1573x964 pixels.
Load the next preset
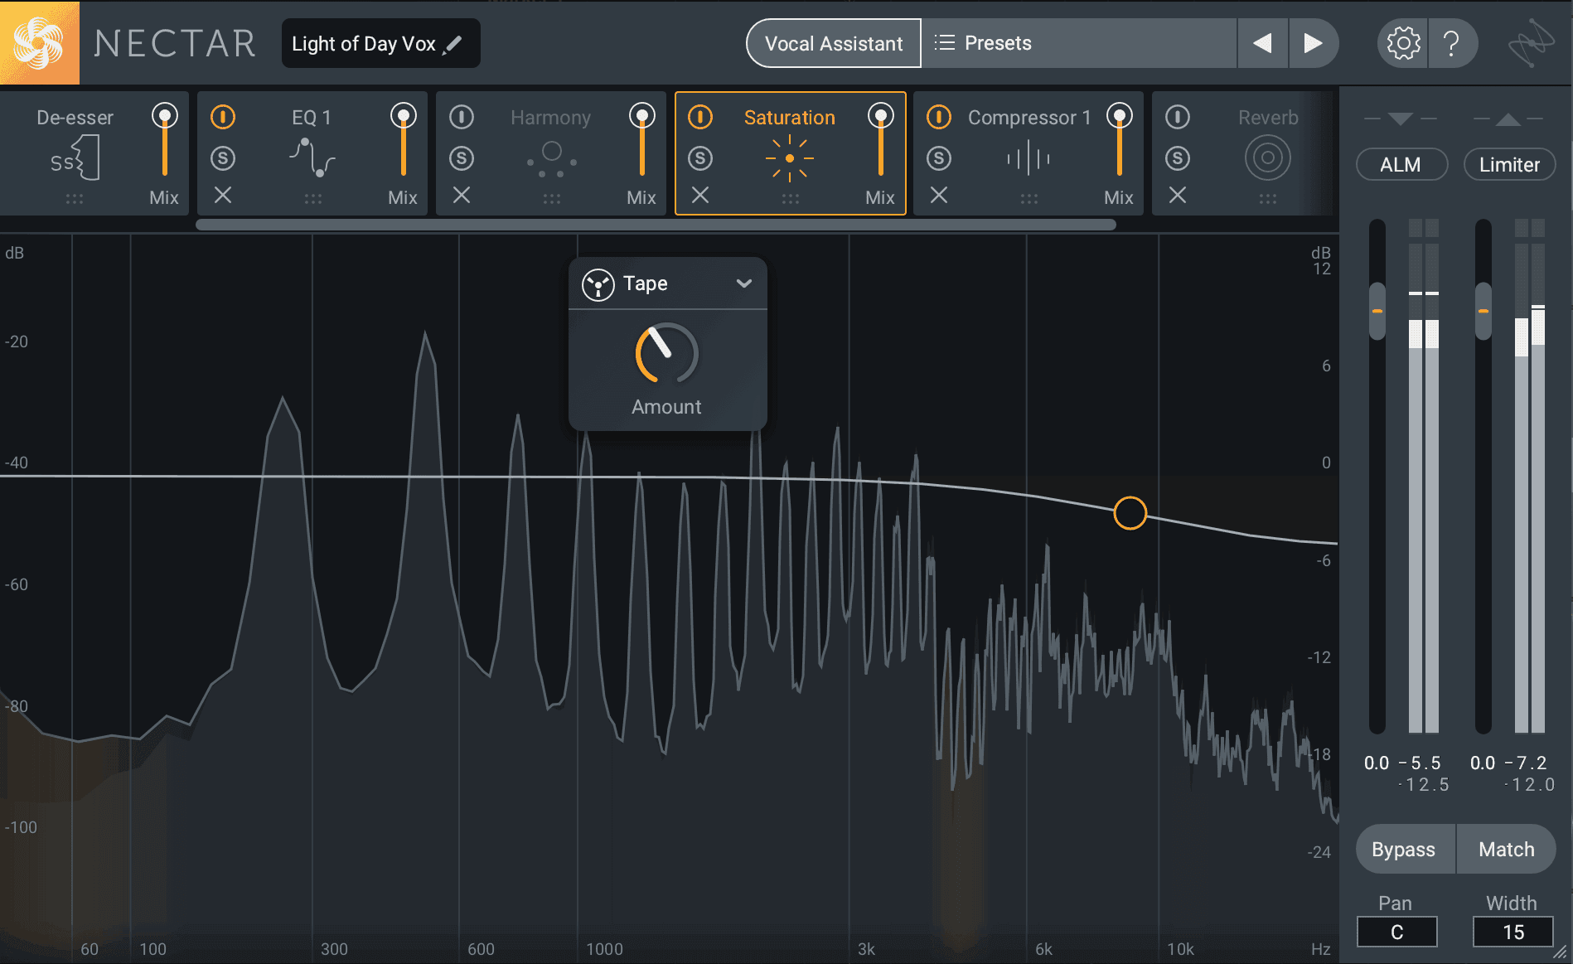tap(1313, 43)
